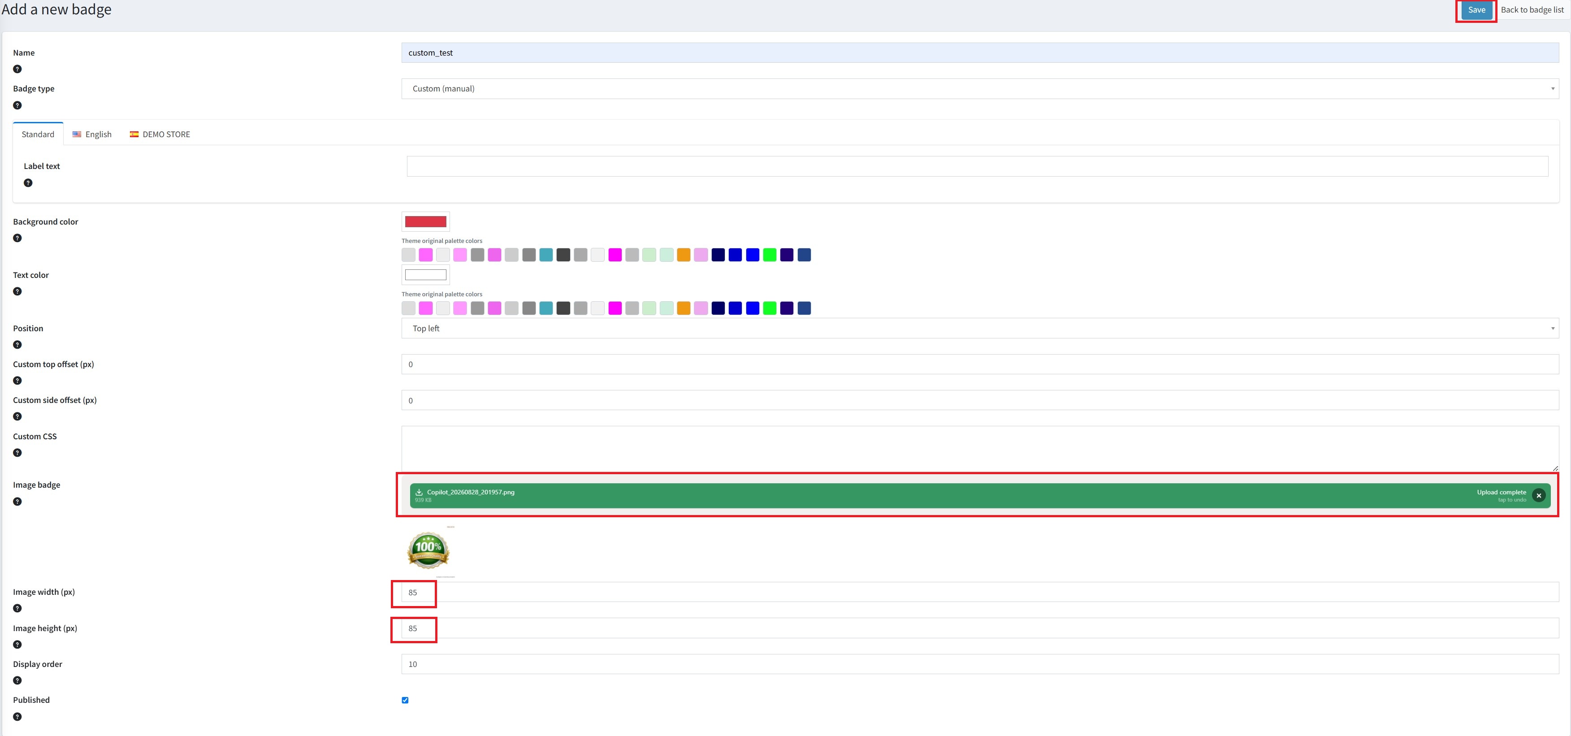Pick charcoal swatch in Text color palette
The image size is (1571, 736).
point(563,308)
